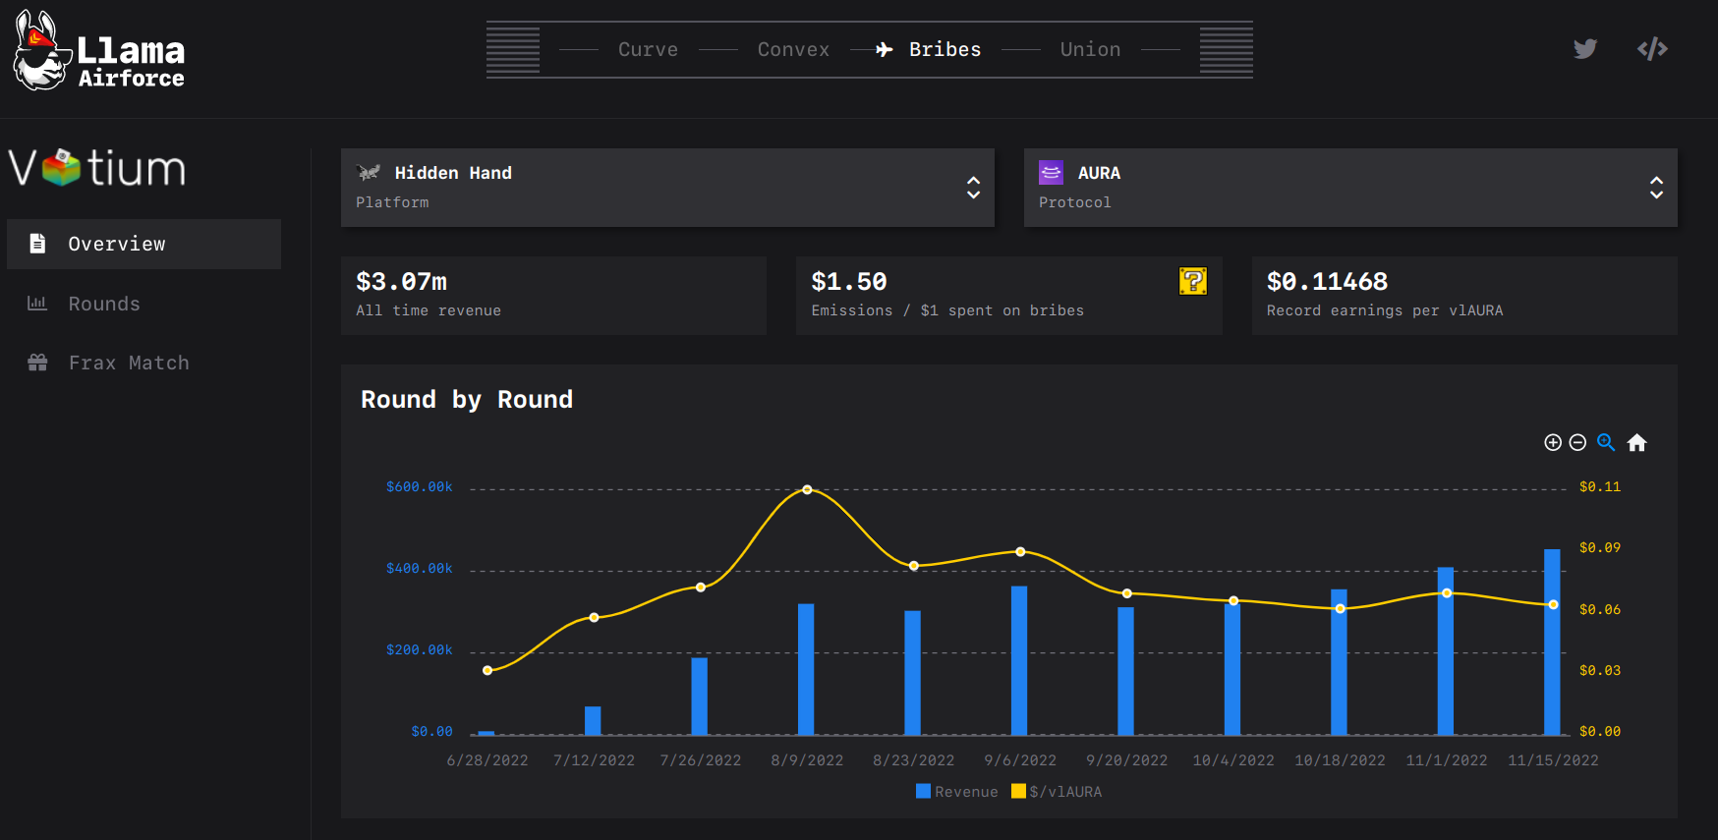This screenshot has width=1718, height=840.
Task: Click the $1.50 emissions value
Action: 849,282
